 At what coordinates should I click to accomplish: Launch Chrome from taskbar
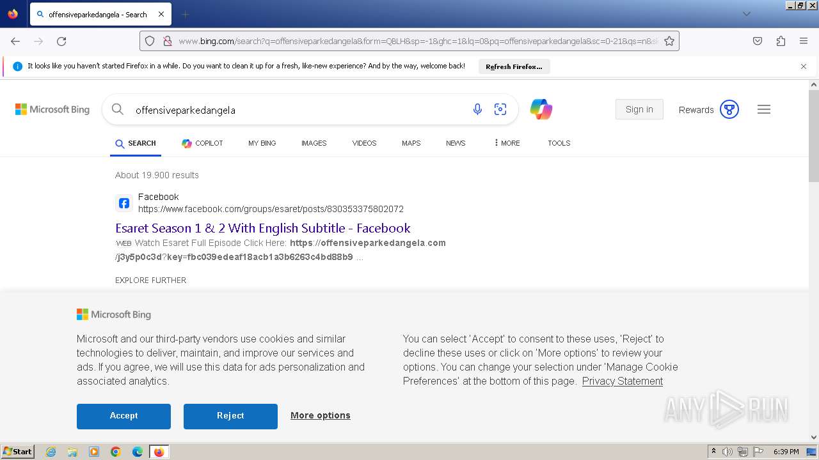point(116,452)
